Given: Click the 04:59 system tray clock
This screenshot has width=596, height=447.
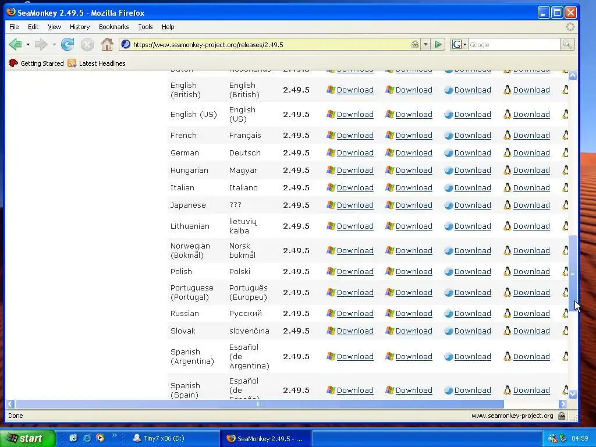Looking at the screenshot, I should click(x=580, y=438).
